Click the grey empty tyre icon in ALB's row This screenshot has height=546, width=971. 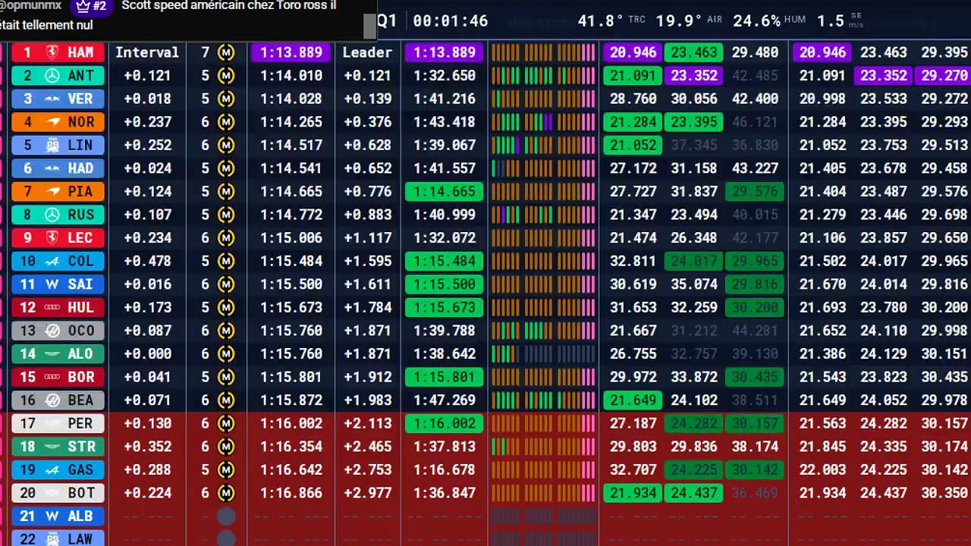(225, 516)
